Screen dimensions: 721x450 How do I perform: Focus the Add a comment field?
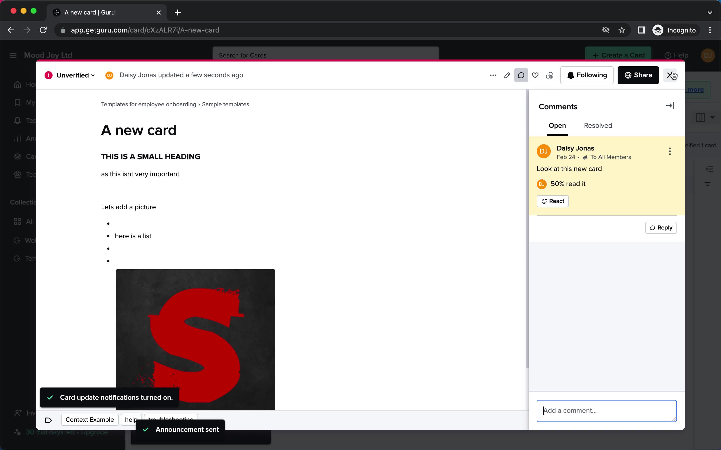click(607, 411)
